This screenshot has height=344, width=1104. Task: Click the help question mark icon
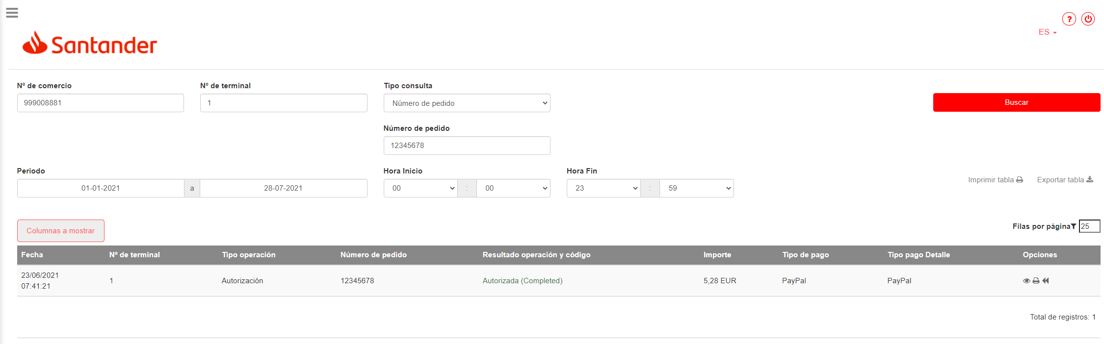coord(1069,19)
